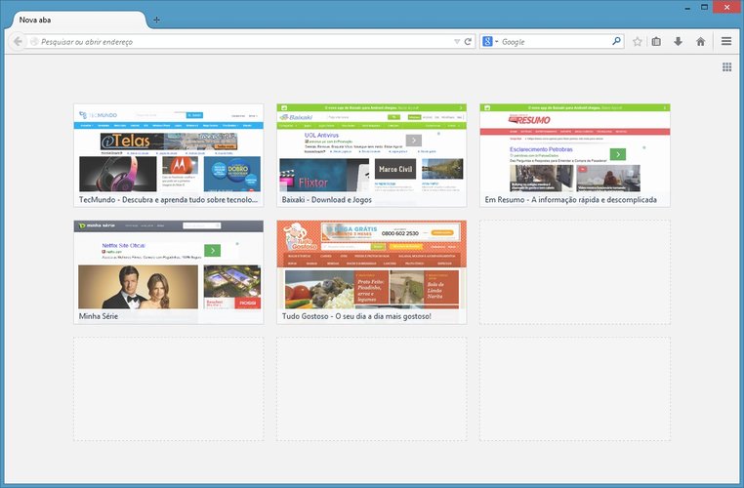Maximize the Firefox window
The image size is (744, 488).
(x=705, y=7)
